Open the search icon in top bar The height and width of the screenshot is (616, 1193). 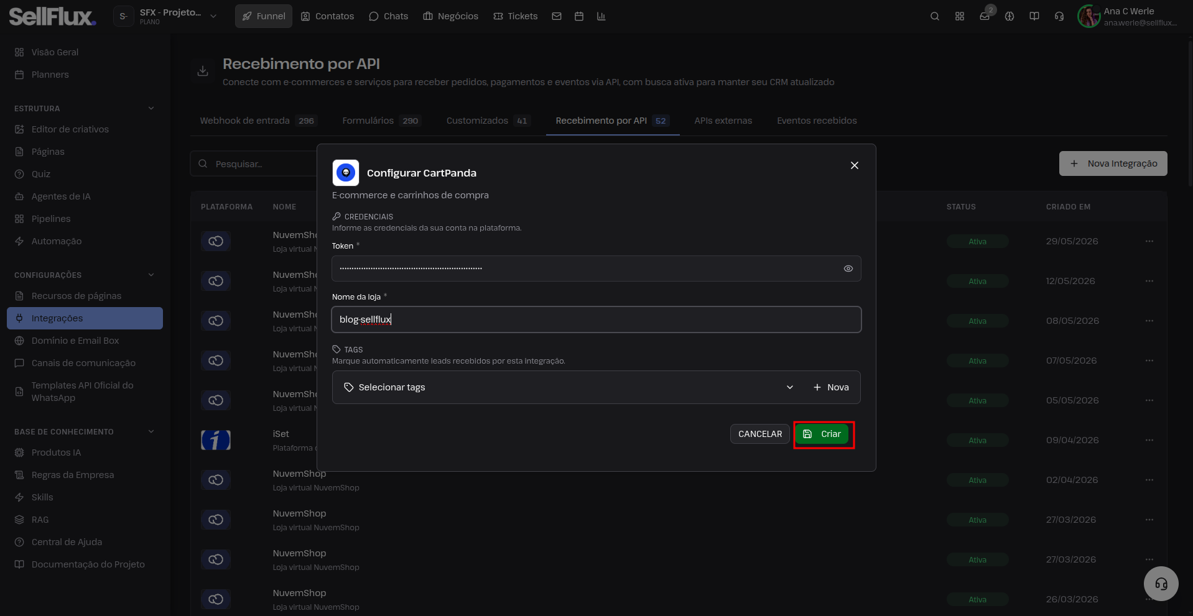tap(934, 16)
